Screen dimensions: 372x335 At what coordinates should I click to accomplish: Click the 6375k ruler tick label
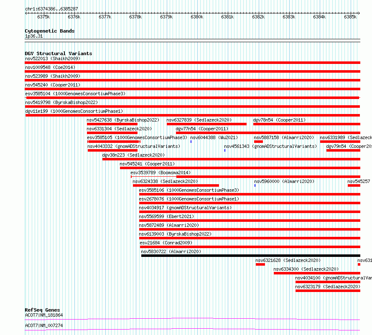pyautogui.click(x=43, y=17)
